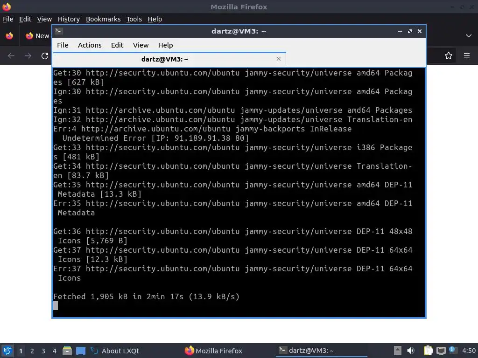478x358 pixels.
Task: Click the Firefox logo in the title bar
Action: (7, 7)
